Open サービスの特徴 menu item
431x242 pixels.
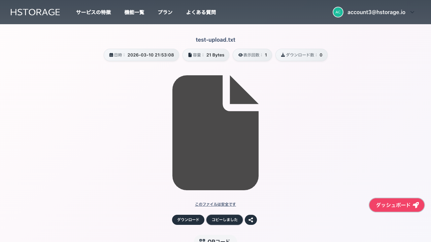tap(93, 12)
